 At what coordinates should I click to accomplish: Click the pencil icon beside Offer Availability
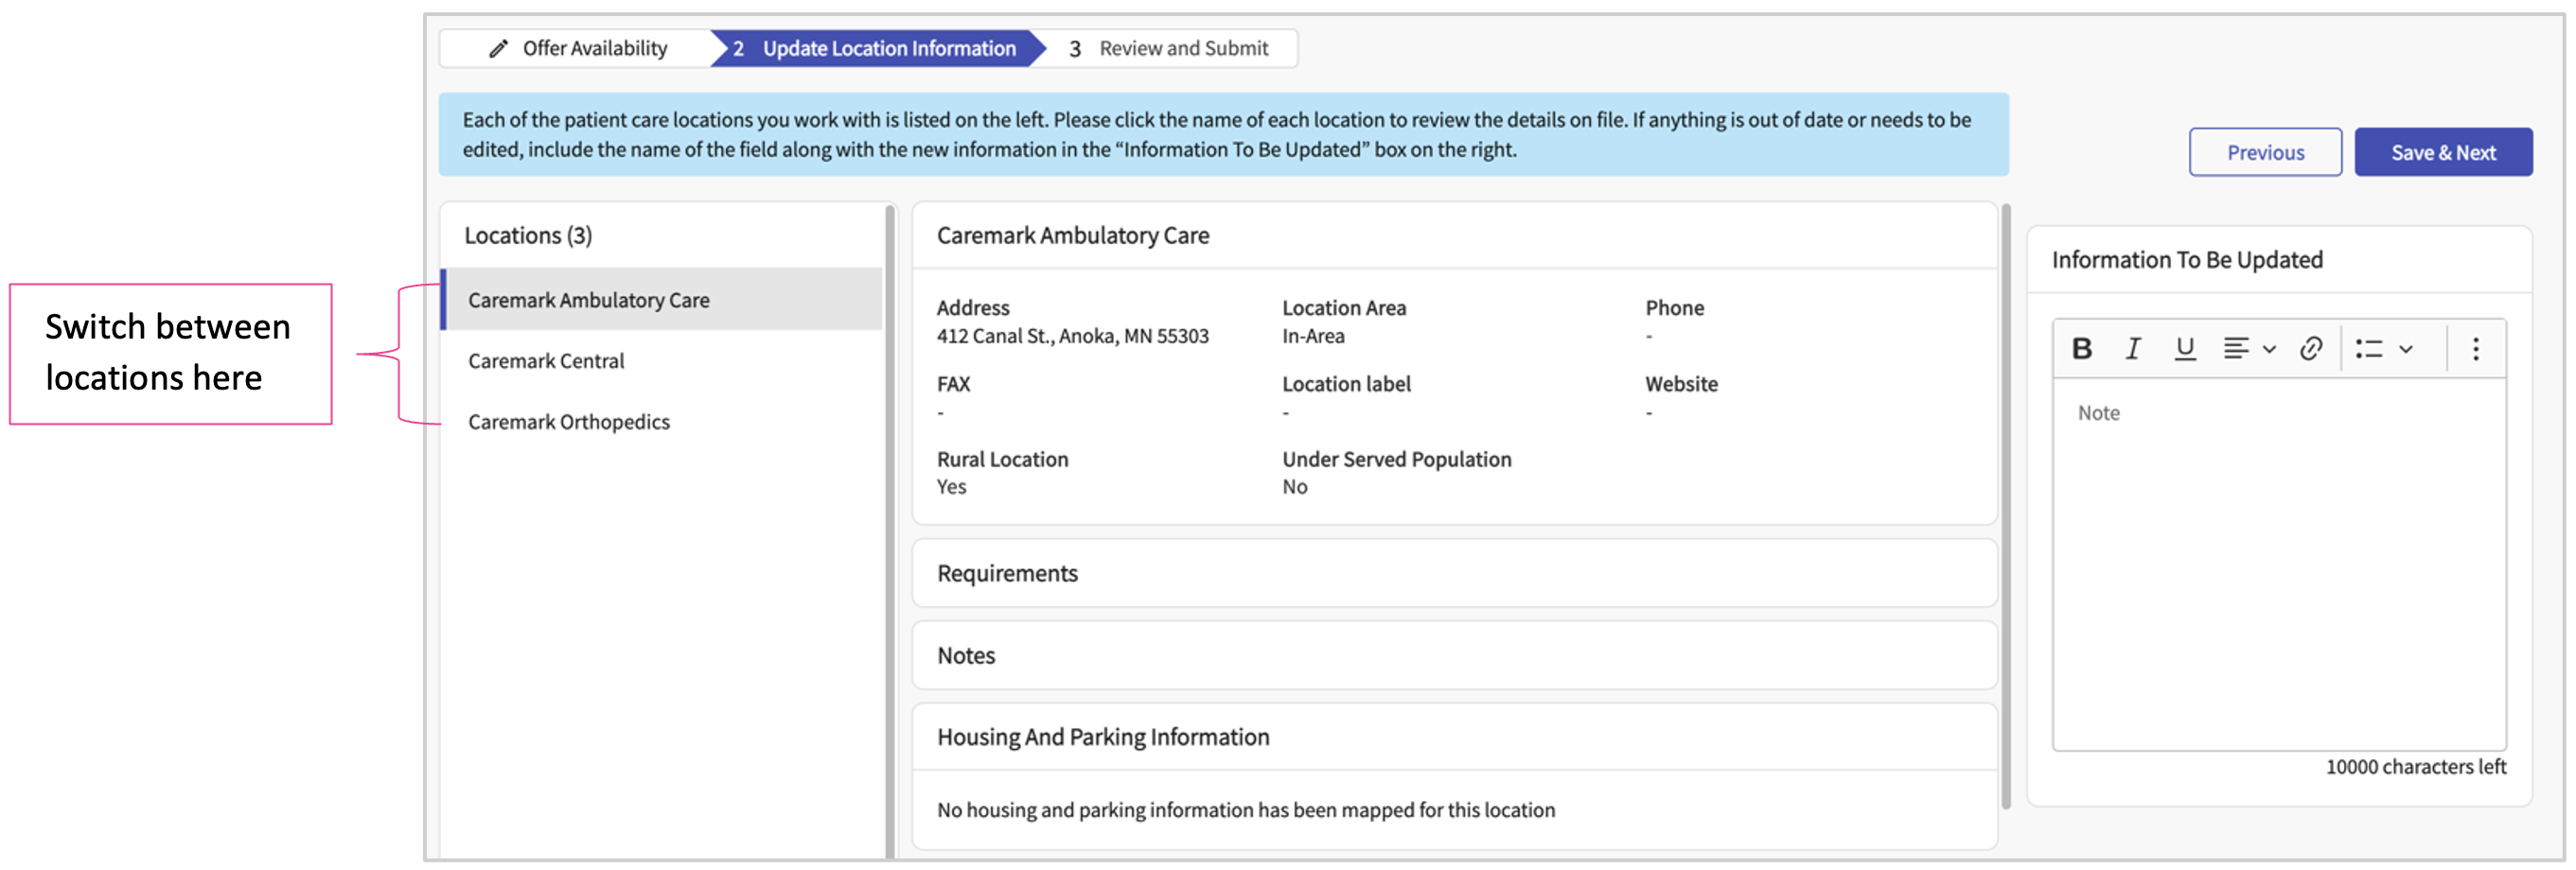pyautogui.click(x=498, y=49)
